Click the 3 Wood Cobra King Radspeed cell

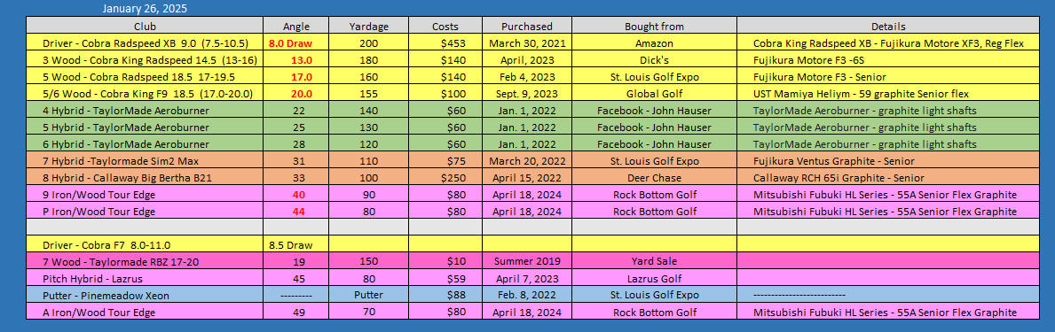click(x=144, y=59)
